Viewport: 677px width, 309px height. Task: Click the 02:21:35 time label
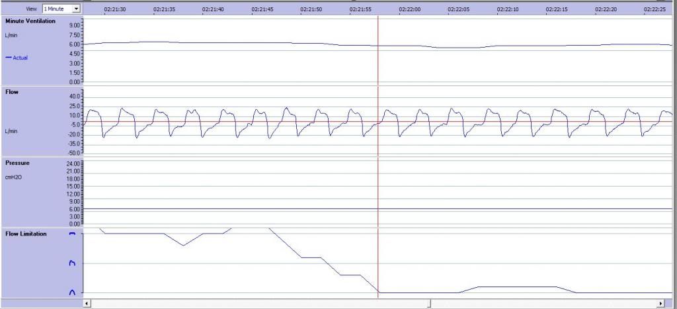(x=164, y=9)
